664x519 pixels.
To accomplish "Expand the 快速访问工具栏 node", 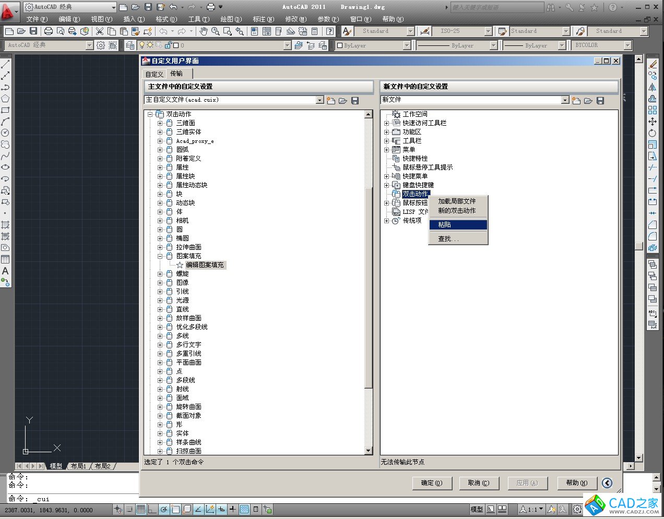I will 387,123.
